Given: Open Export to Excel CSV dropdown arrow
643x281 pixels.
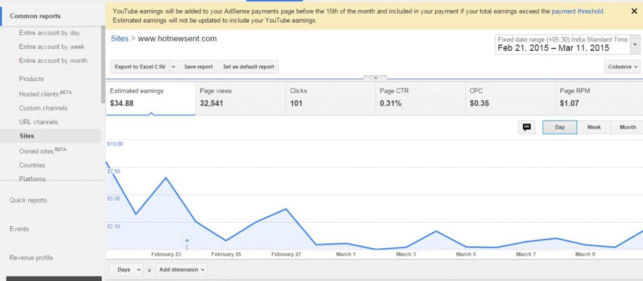Looking at the screenshot, I should (x=173, y=66).
